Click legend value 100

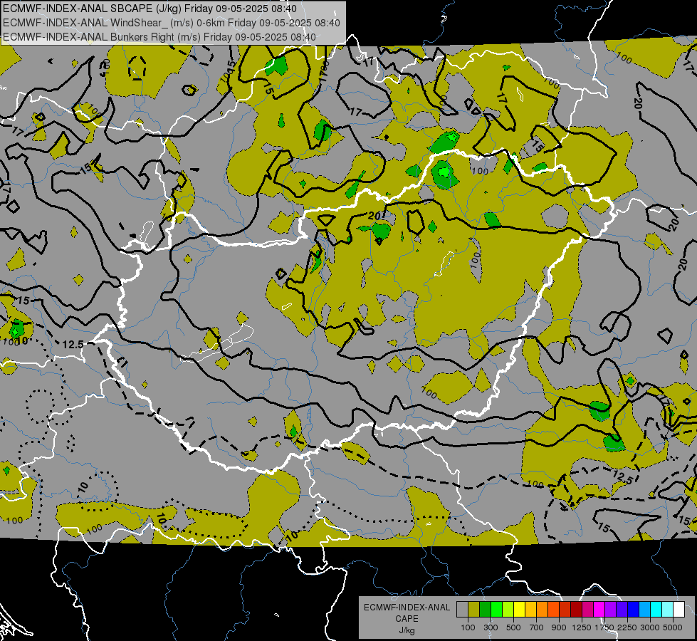coord(468,627)
